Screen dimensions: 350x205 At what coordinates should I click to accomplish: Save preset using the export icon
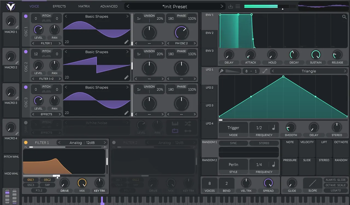[x=231, y=6]
